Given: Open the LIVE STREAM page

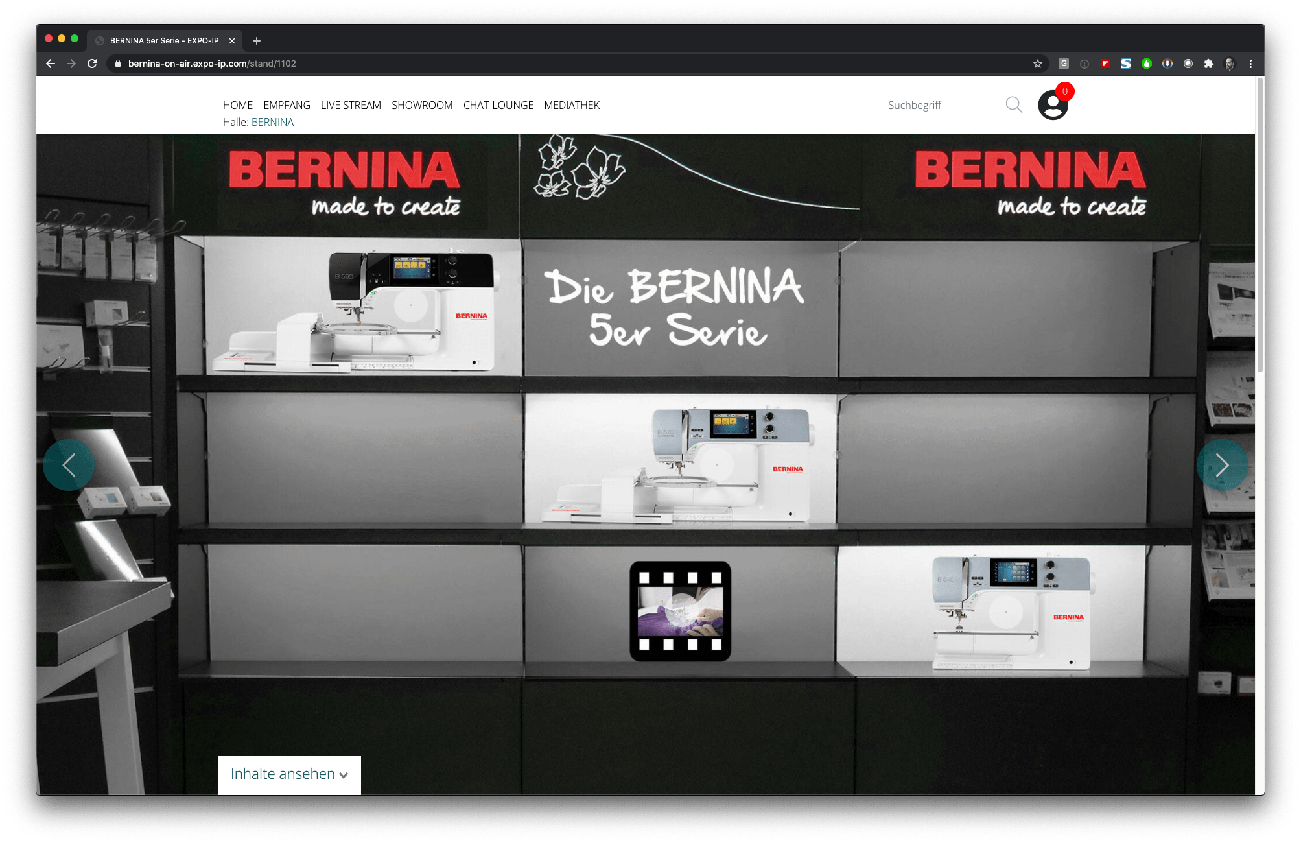Looking at the screenshot, I should point(351,105).
